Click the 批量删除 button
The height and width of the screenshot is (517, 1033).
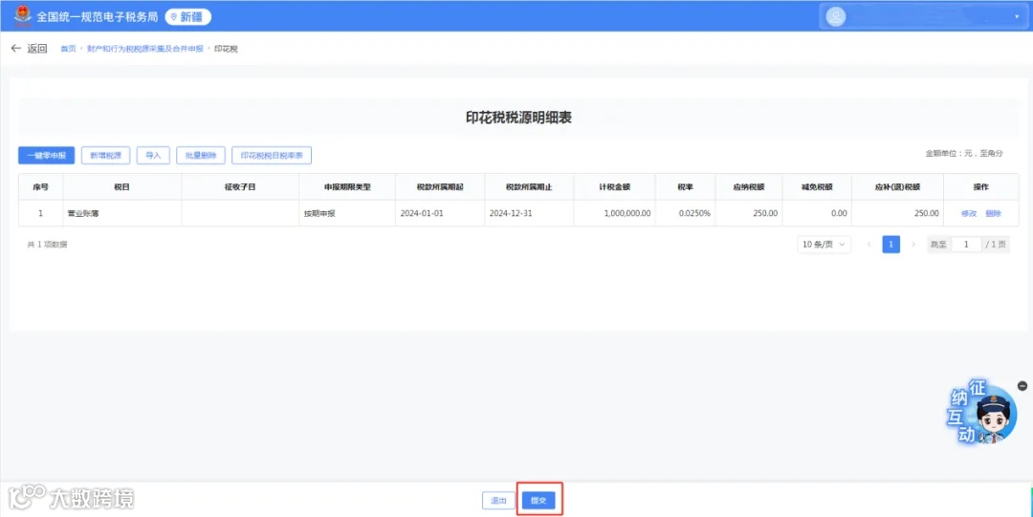[x=201, y=156]
